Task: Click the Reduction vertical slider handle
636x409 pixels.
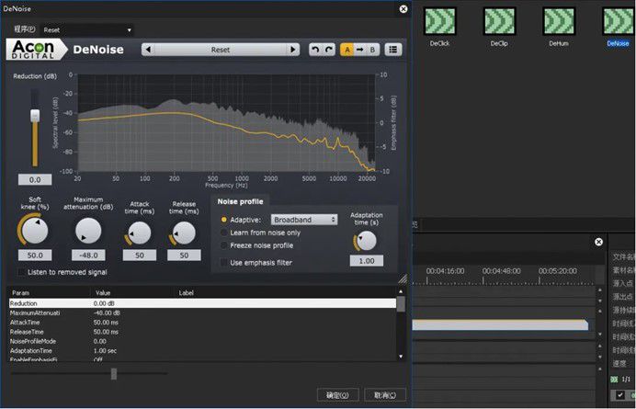Action: click(x=35, y=115)
